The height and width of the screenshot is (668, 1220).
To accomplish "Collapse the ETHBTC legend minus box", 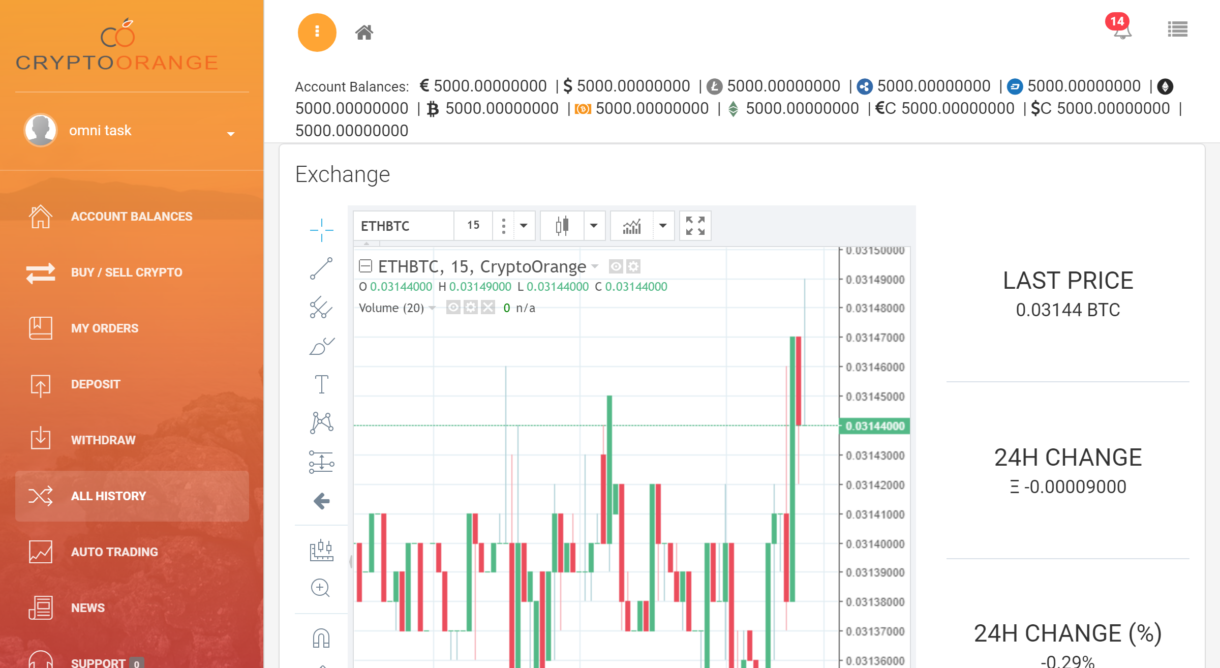I will click(x=365, y=266).
